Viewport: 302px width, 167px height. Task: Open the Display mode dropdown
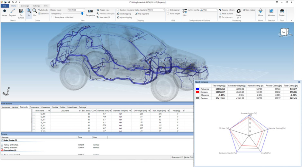[x=76, y=10]
